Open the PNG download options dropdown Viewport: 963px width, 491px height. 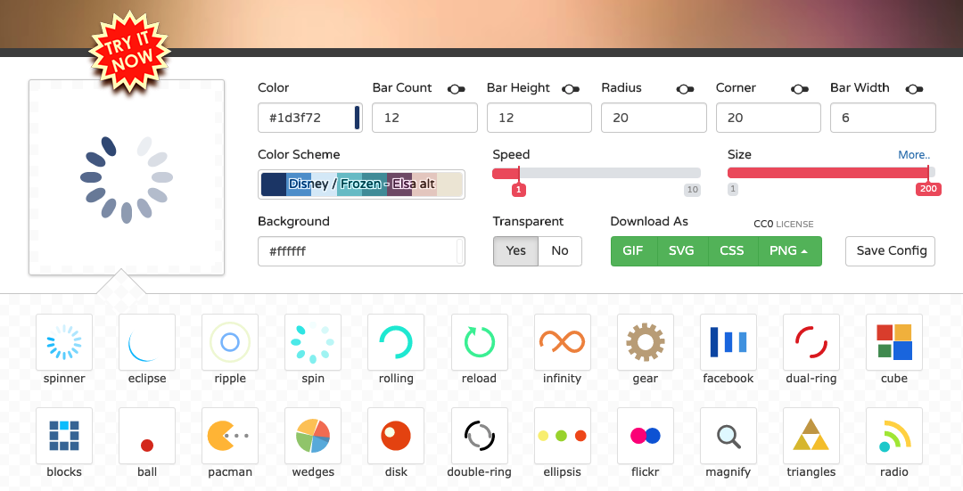pyautogui.click(x=789, y=251)
